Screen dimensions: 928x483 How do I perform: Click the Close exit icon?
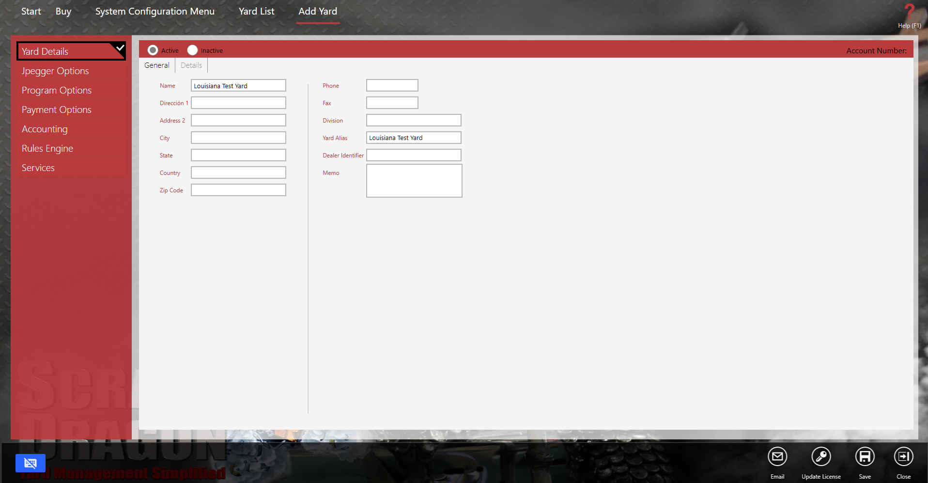coord(903,457)
